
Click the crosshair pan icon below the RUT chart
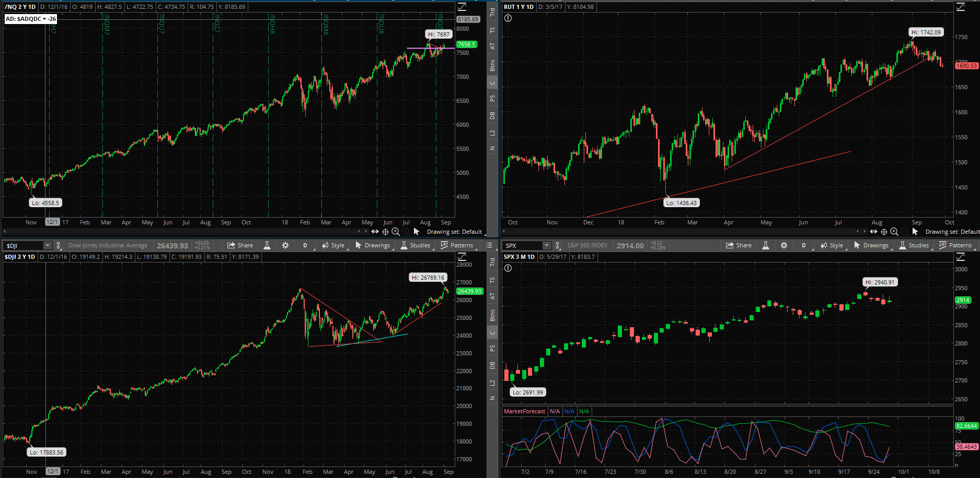pos(884,231)
